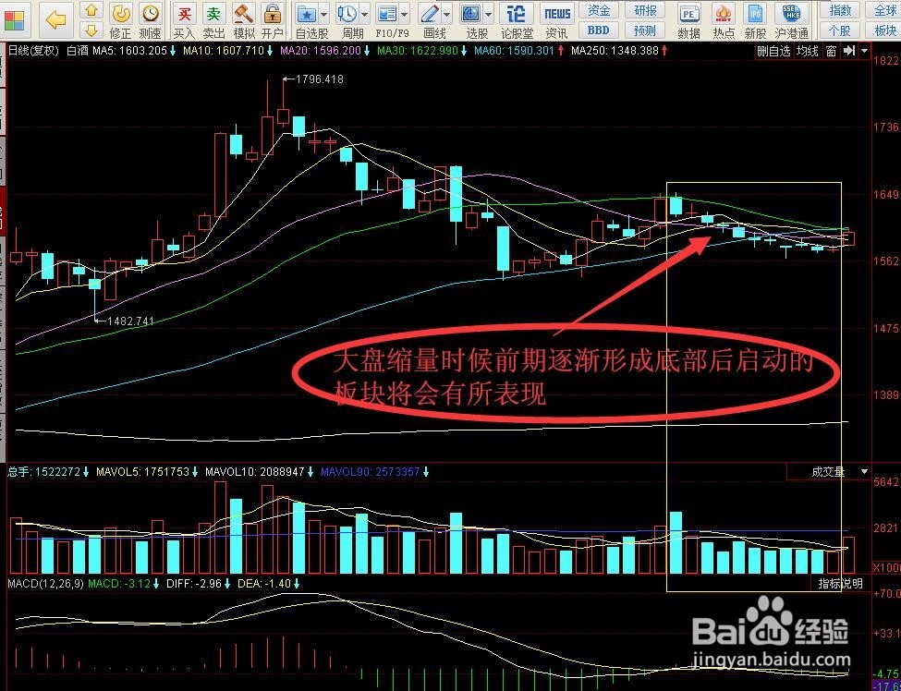Click the BBD button
Viewport: 901px width, 691px height.
599,30
